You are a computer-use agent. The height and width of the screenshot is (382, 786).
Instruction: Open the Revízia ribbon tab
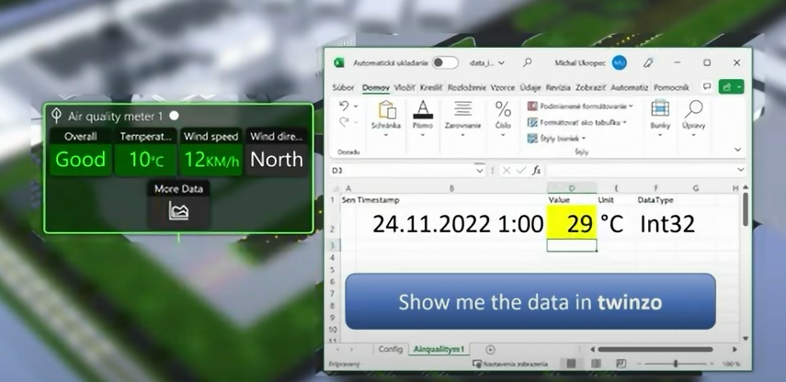(558, 87)
